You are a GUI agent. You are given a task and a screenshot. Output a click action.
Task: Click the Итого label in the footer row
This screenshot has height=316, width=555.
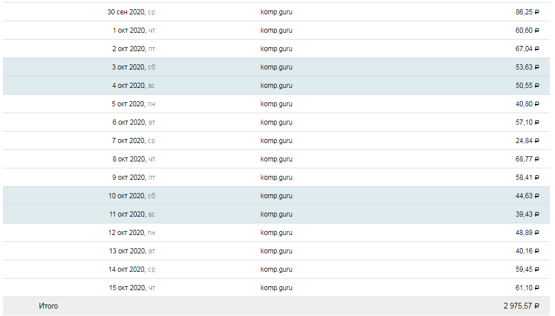48,306
